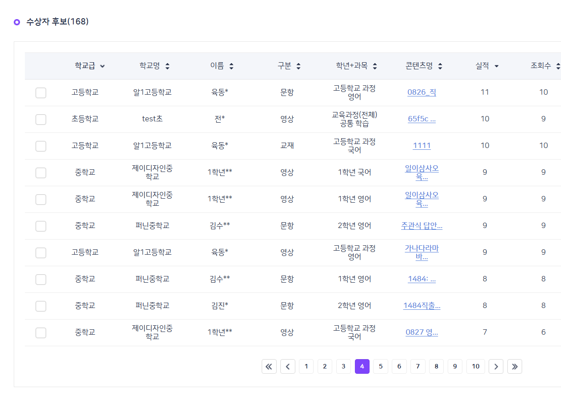The height and width of the screenshot is (396, 561).
Task: Go to page 5
Action: 381,366
